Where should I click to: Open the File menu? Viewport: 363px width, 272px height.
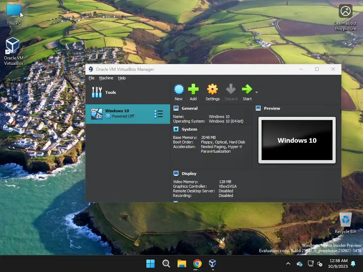pyautogui.click(x=91, y=78)
